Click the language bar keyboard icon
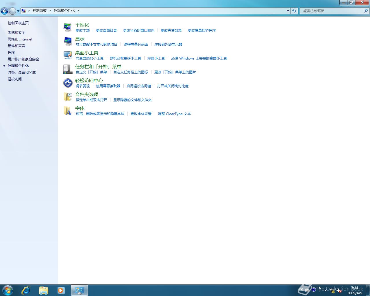370x296 pixels. coord(308,290)
